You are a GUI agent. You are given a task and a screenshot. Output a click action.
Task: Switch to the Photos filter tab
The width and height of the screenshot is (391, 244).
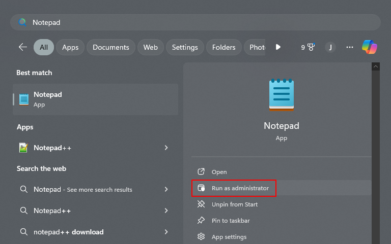click(x=255, y=47)
